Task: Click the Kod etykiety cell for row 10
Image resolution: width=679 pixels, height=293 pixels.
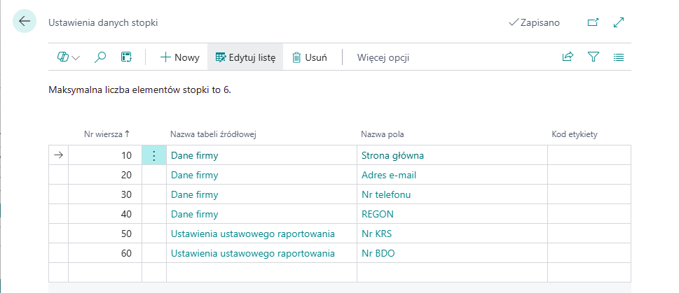Action: coord(589,155)
